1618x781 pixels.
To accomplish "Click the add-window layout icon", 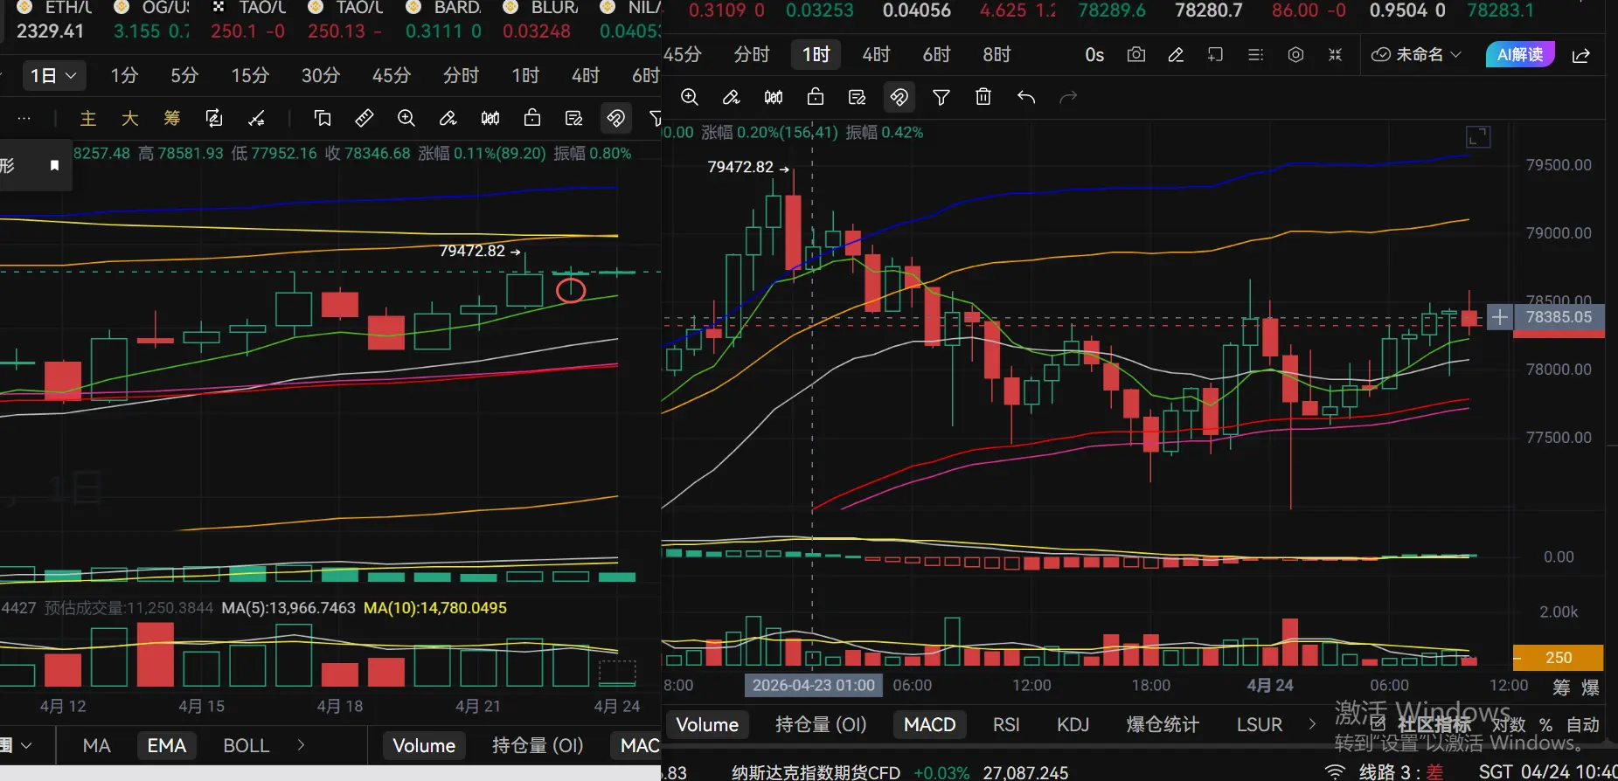I will click(1215, 55).
